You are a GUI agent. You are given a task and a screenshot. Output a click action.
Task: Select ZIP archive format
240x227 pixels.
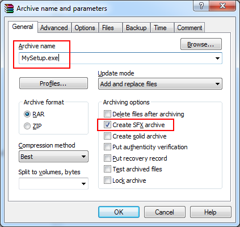click(x=27, y=126)
